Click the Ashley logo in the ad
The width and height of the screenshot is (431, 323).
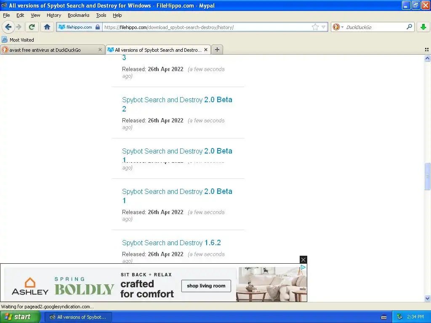[x=30, y=286]
